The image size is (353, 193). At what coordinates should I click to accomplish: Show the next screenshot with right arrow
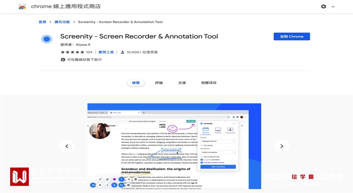coord(282,146)
